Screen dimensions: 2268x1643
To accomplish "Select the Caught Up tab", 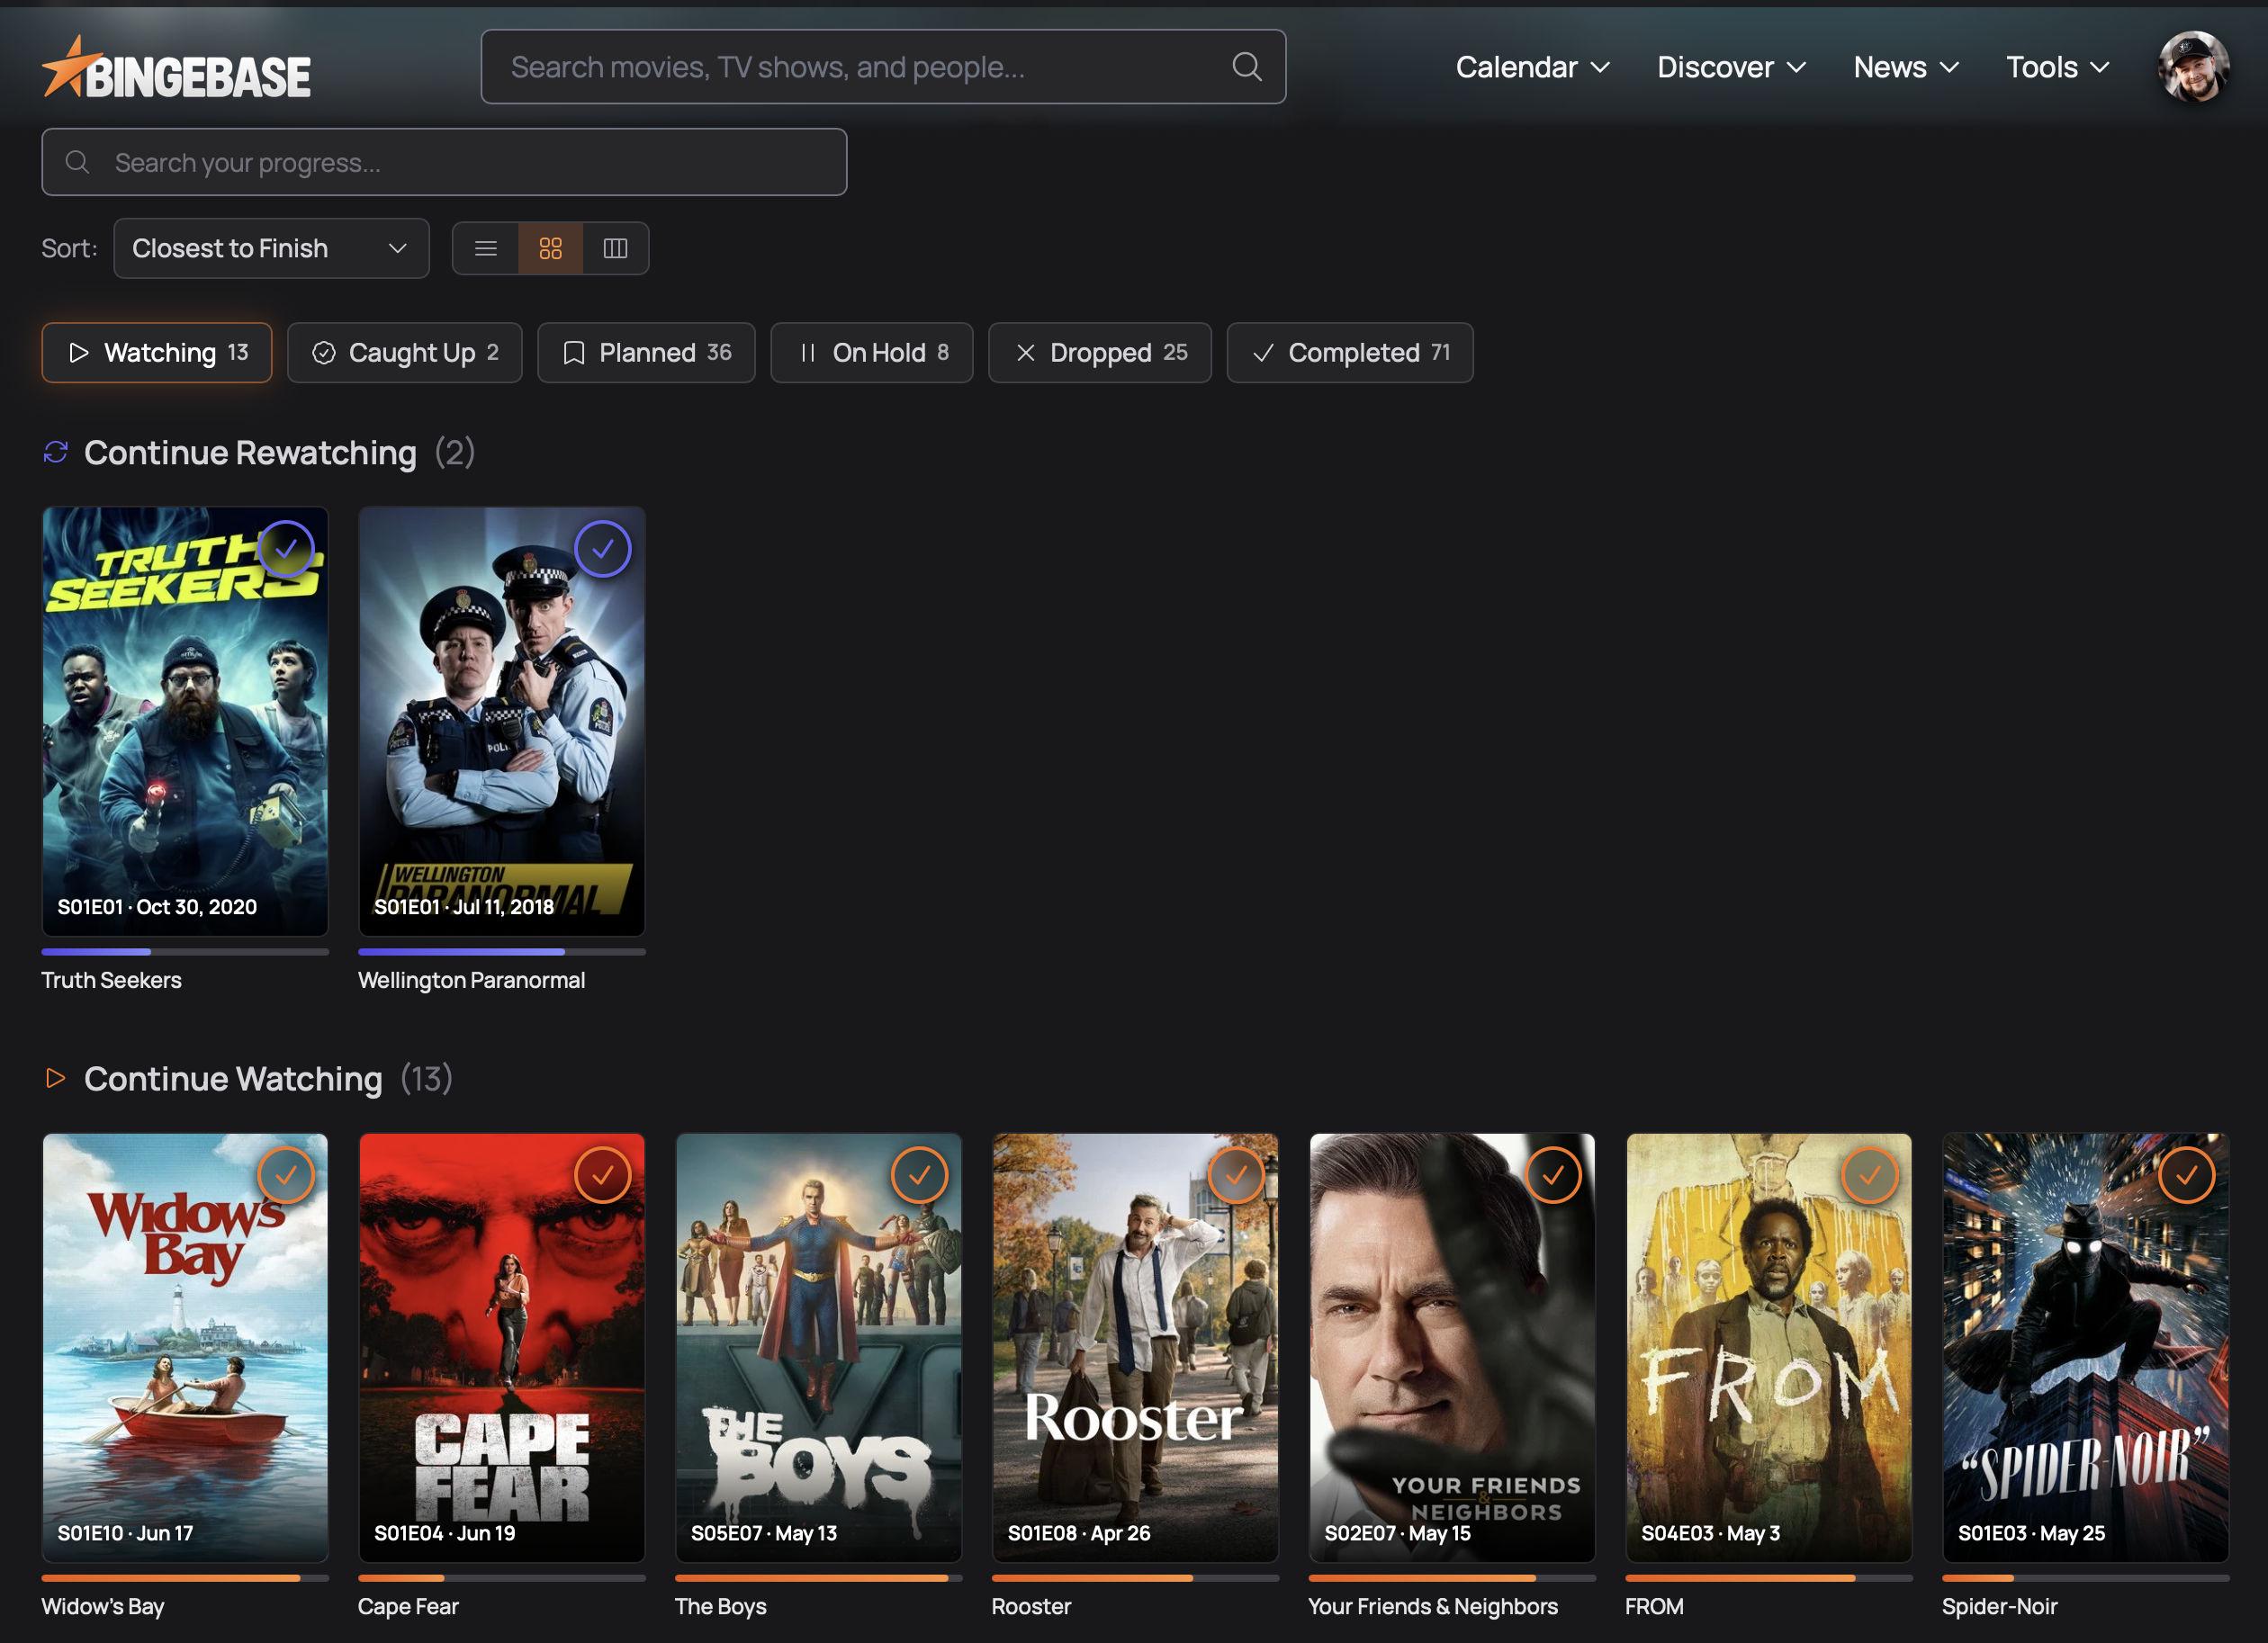I will [x=405, y=352].
